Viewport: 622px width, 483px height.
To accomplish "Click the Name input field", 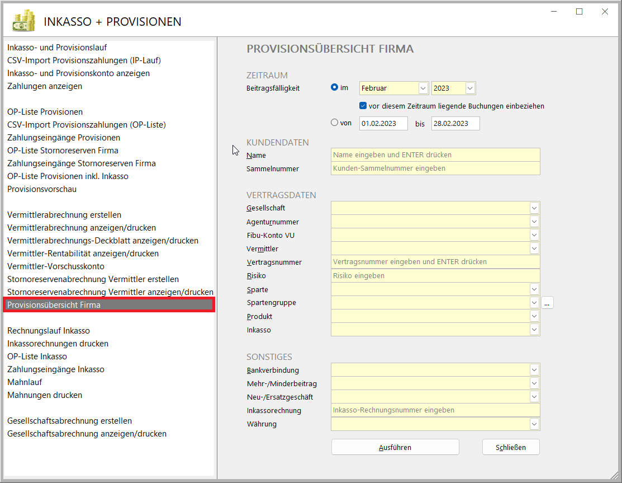I will 435,155.
